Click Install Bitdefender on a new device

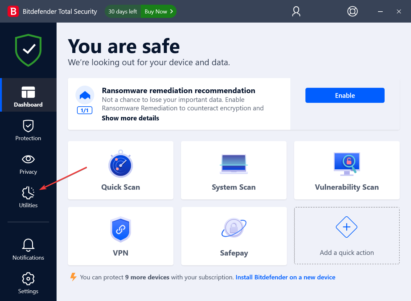click(x=285, y=277)
